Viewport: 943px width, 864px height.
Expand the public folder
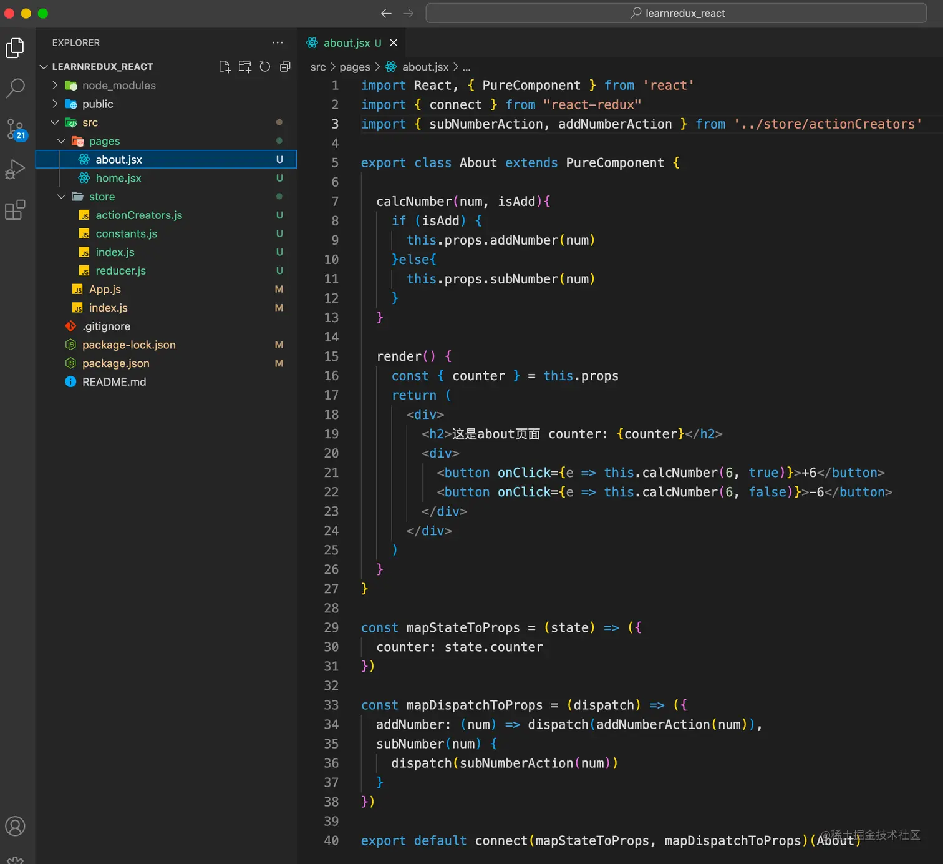[97, 104]
